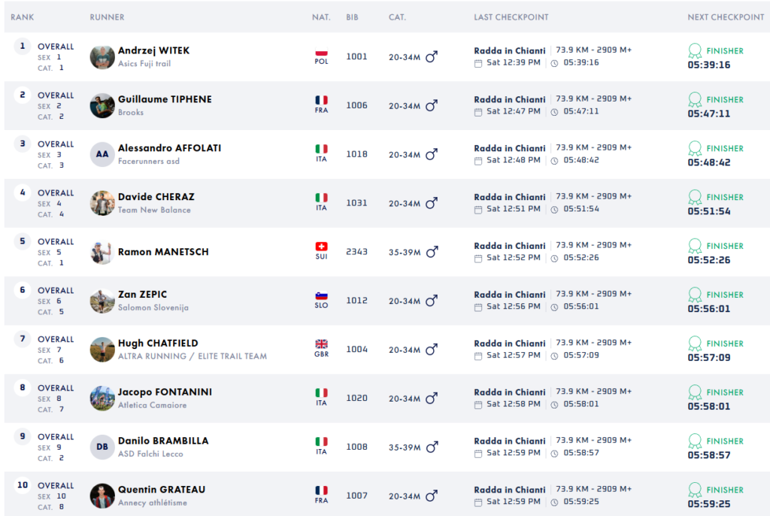Screen dimensions: 770x516
Task: Click the NEXT CHECKPOINT column header
Action: click(x=725, y=17)
